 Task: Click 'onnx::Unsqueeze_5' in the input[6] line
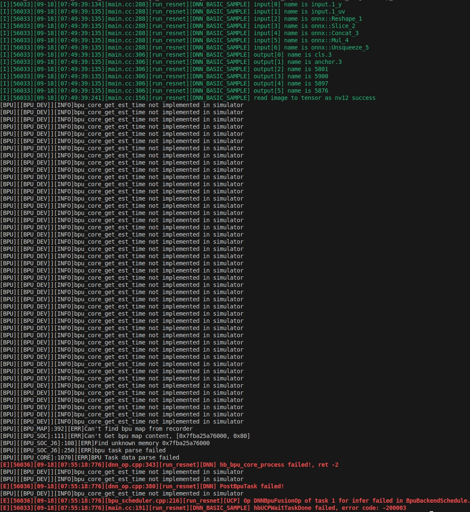point(340,47)
